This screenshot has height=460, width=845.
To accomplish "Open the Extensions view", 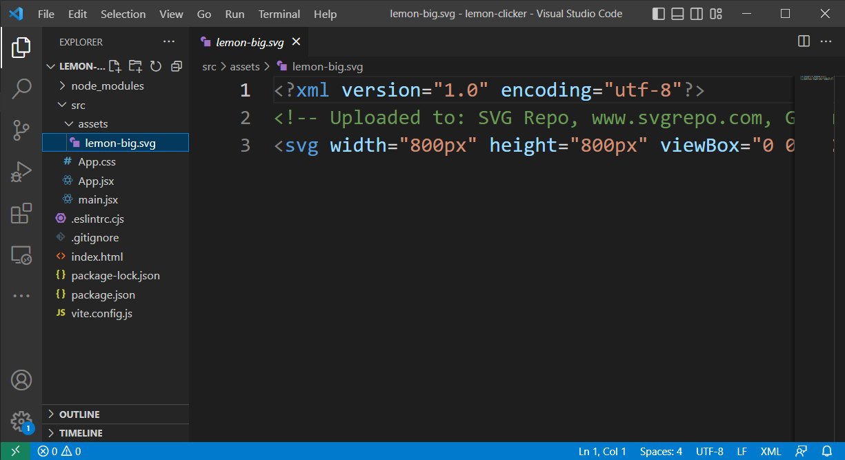I will click(21, 214).
